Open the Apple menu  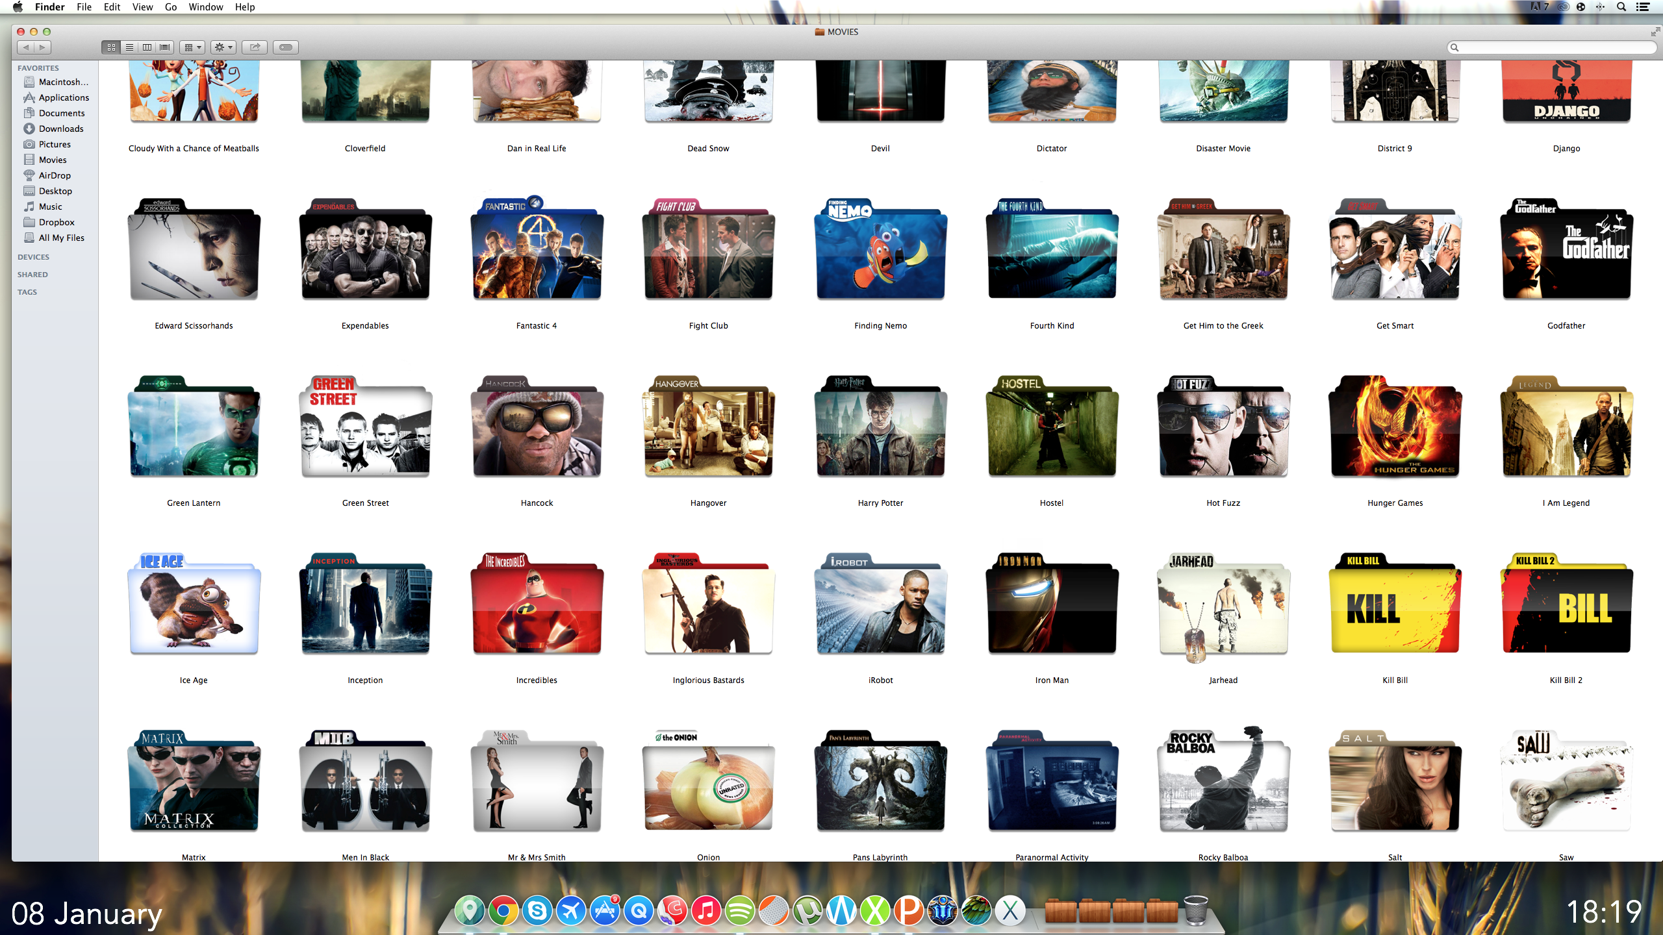click(x=18, y=7)
